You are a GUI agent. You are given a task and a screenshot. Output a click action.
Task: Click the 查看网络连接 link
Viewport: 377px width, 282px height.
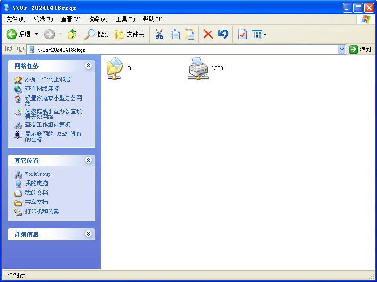[x=42, y=89]
